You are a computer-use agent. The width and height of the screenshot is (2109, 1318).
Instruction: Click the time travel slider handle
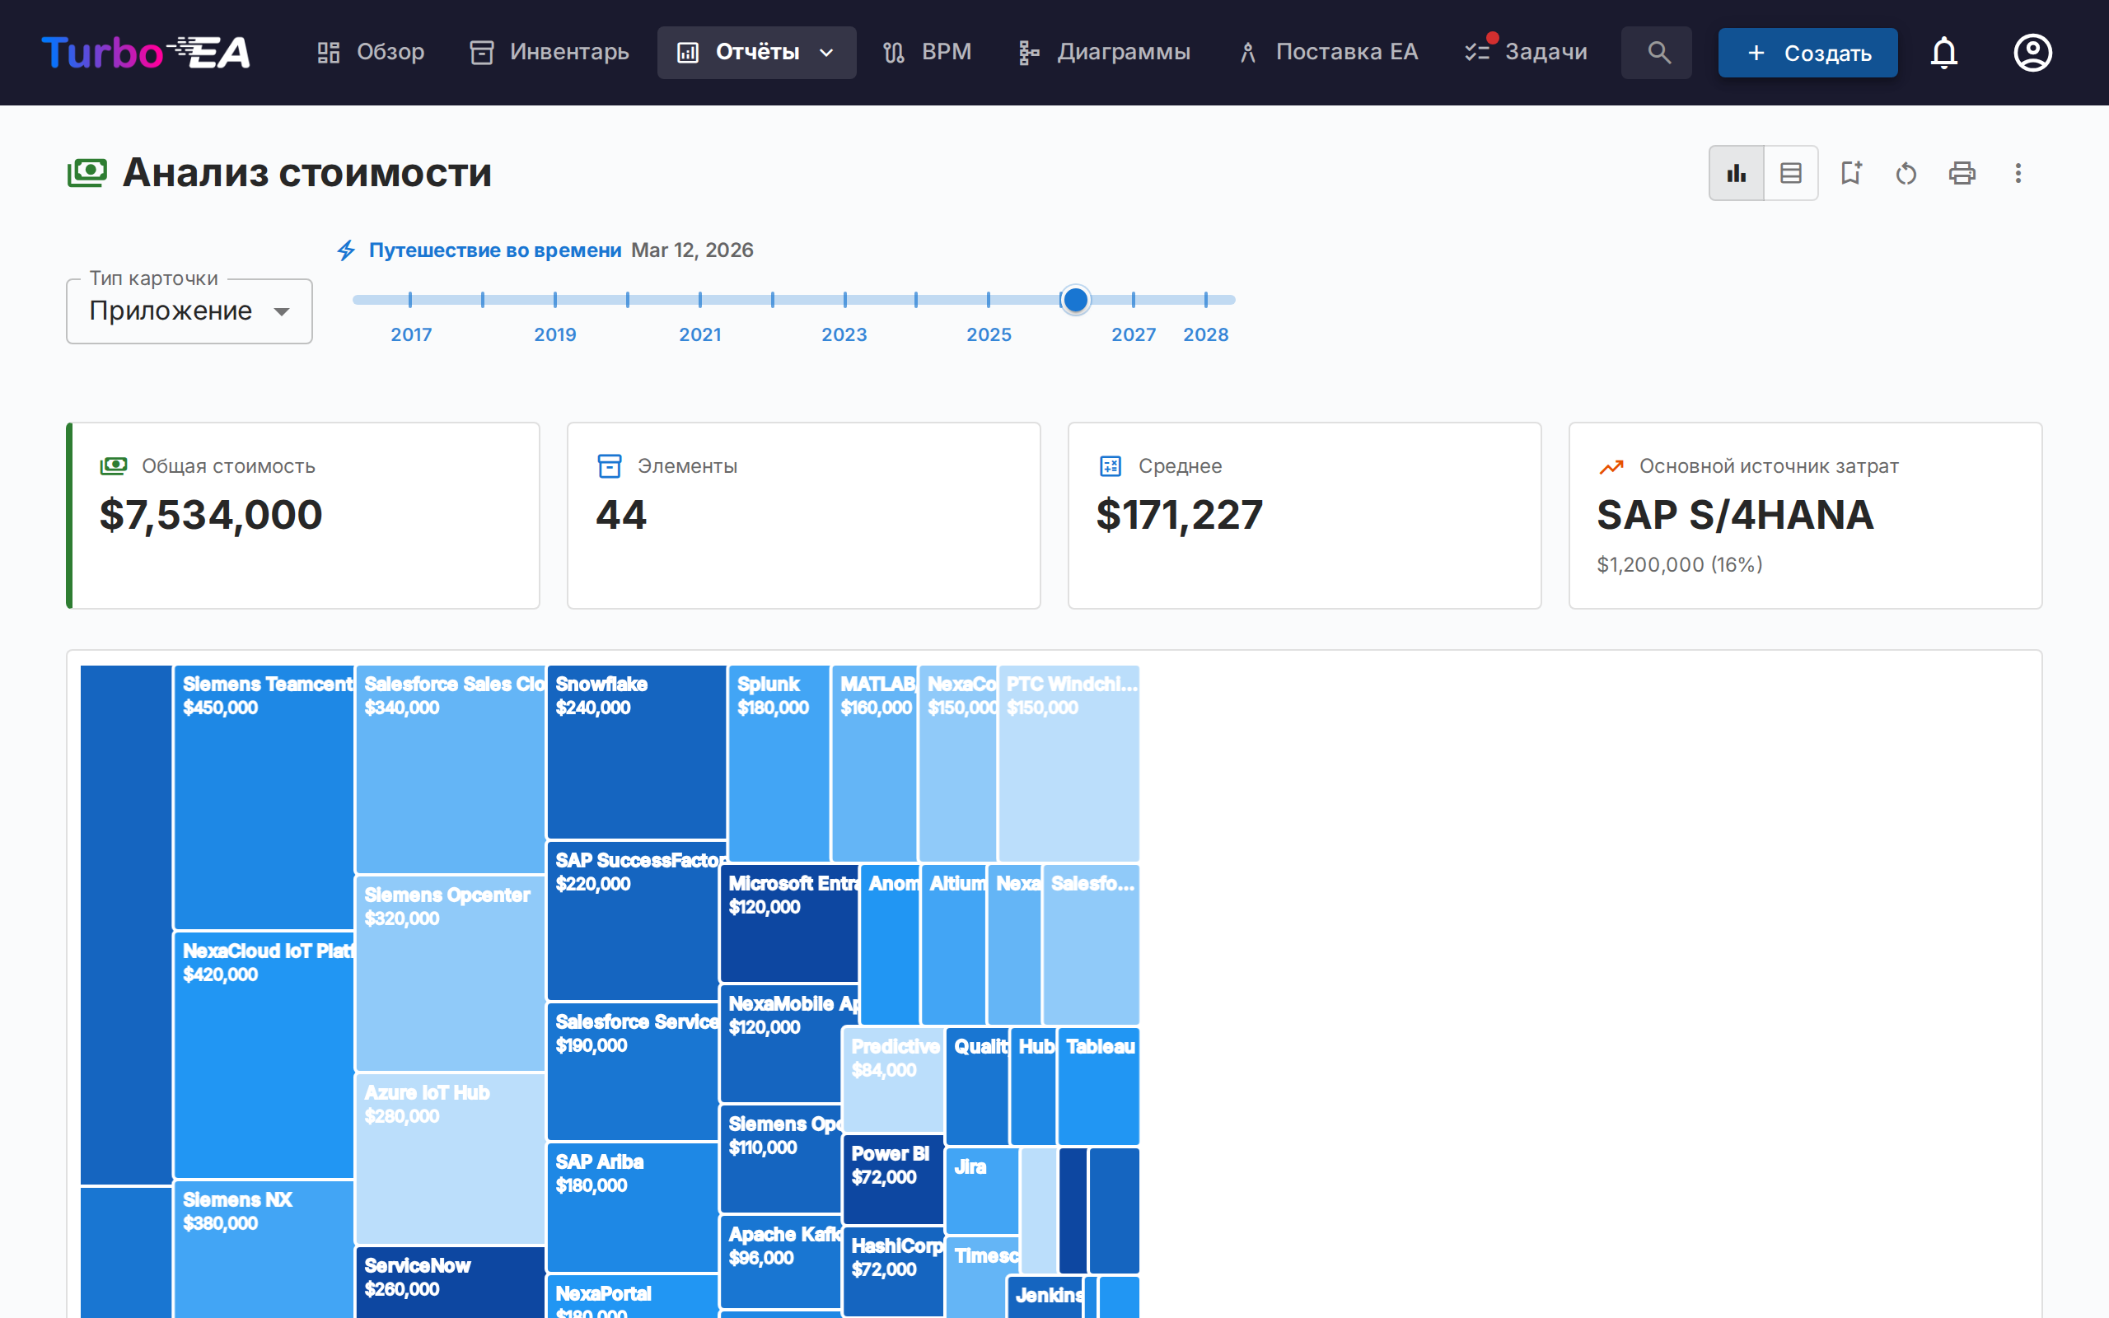pyautogui.click(x=1075, y=300)
